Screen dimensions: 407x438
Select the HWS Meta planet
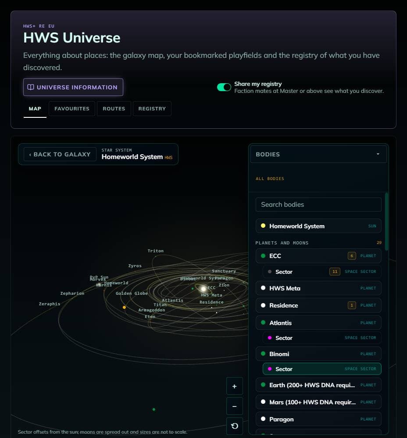(318, 288)
